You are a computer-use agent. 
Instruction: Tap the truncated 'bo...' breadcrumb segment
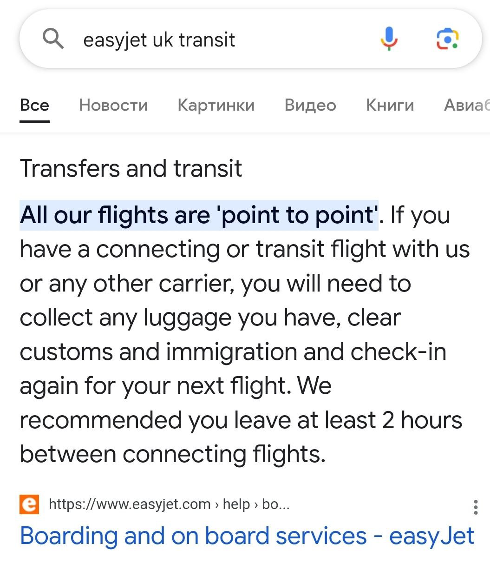tap(276, 504)
